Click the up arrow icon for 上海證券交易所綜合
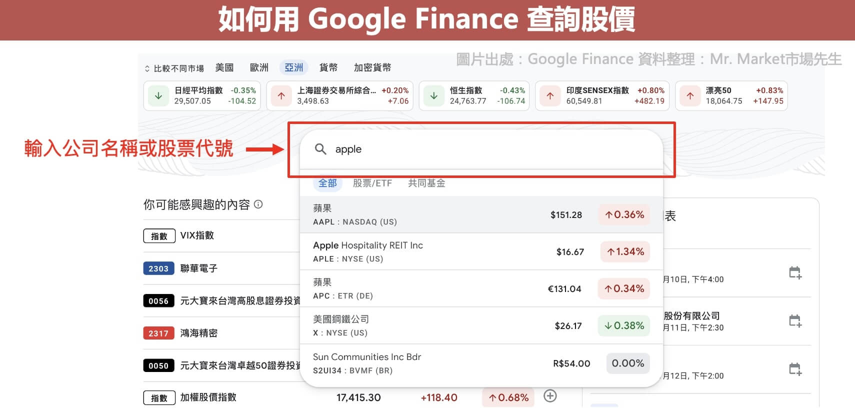The width and height of the screenshot is (855, 411). tap(281, 95)
